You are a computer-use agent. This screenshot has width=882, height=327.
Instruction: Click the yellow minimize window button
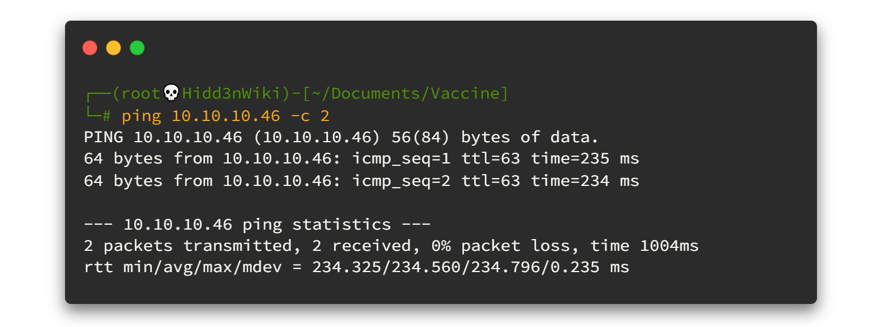click(x=114, y=48)
